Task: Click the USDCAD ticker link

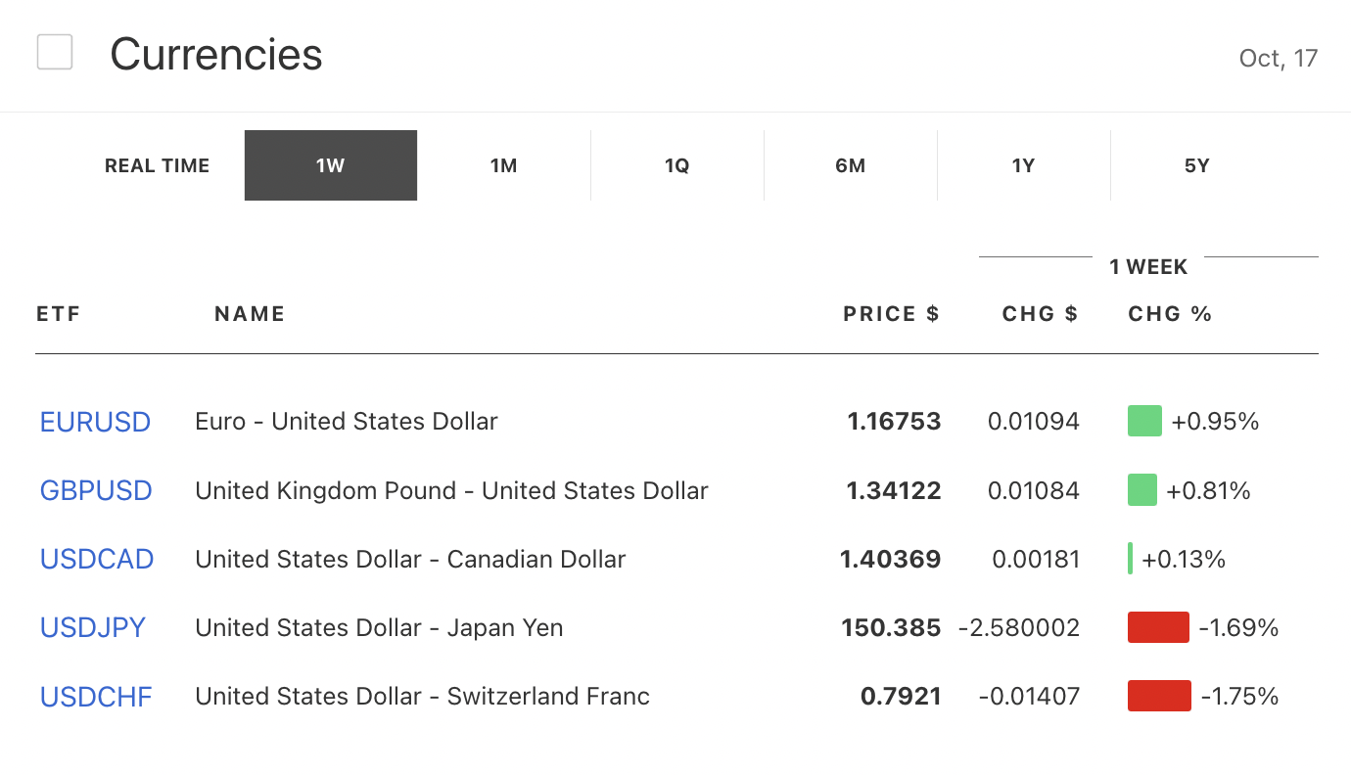Action: point(97,559)
